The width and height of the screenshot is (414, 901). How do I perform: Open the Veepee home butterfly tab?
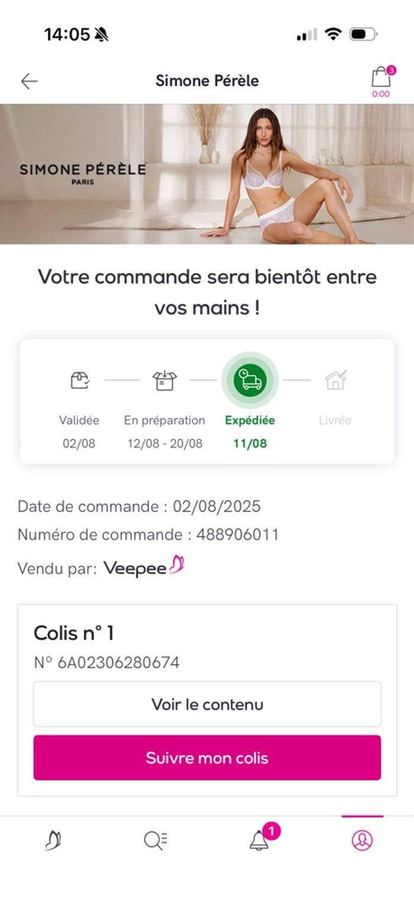53,841
